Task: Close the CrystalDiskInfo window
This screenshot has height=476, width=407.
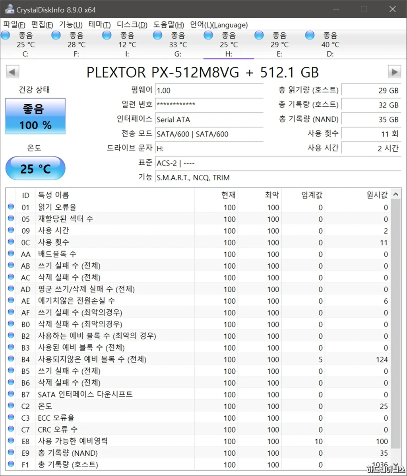Action: tap(392, 9)
